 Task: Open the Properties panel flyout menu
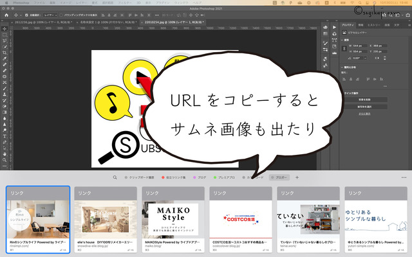[409, 25]
